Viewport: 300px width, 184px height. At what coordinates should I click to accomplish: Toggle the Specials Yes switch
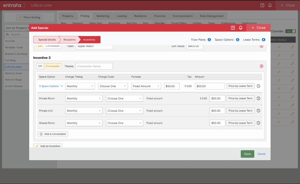290,31
